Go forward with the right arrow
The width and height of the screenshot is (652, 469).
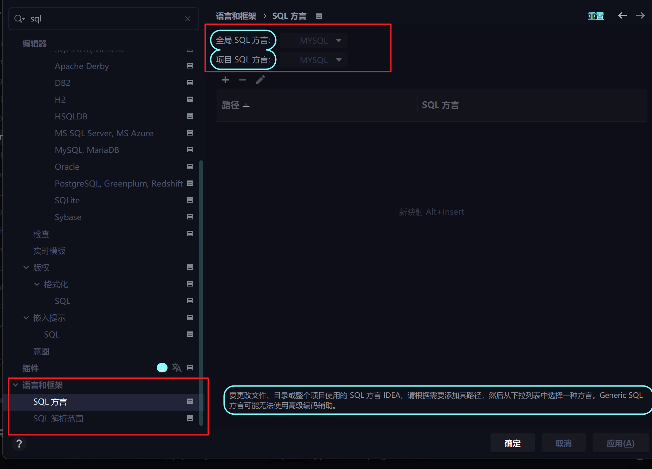[x=640, y=15]
